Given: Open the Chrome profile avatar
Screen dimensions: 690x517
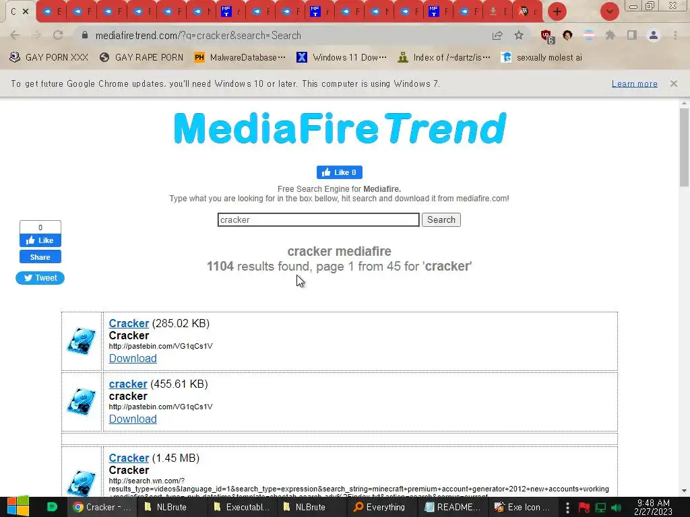Looking at the screenshot, I should click(654, 35).
